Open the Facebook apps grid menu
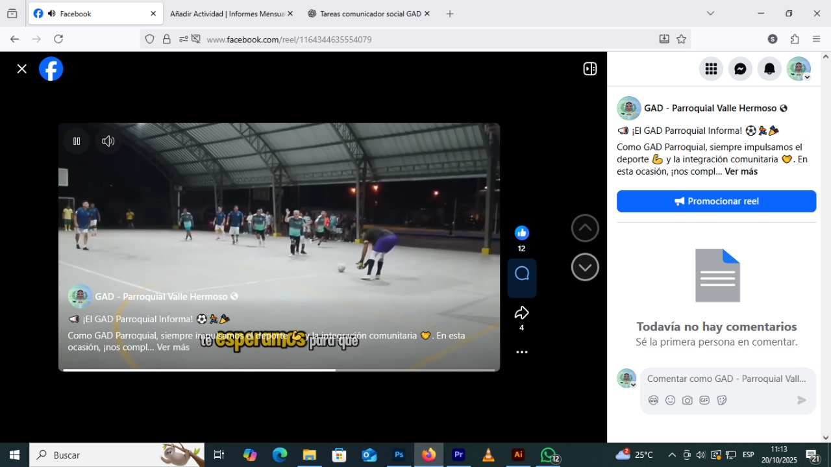 pos(711,69)
